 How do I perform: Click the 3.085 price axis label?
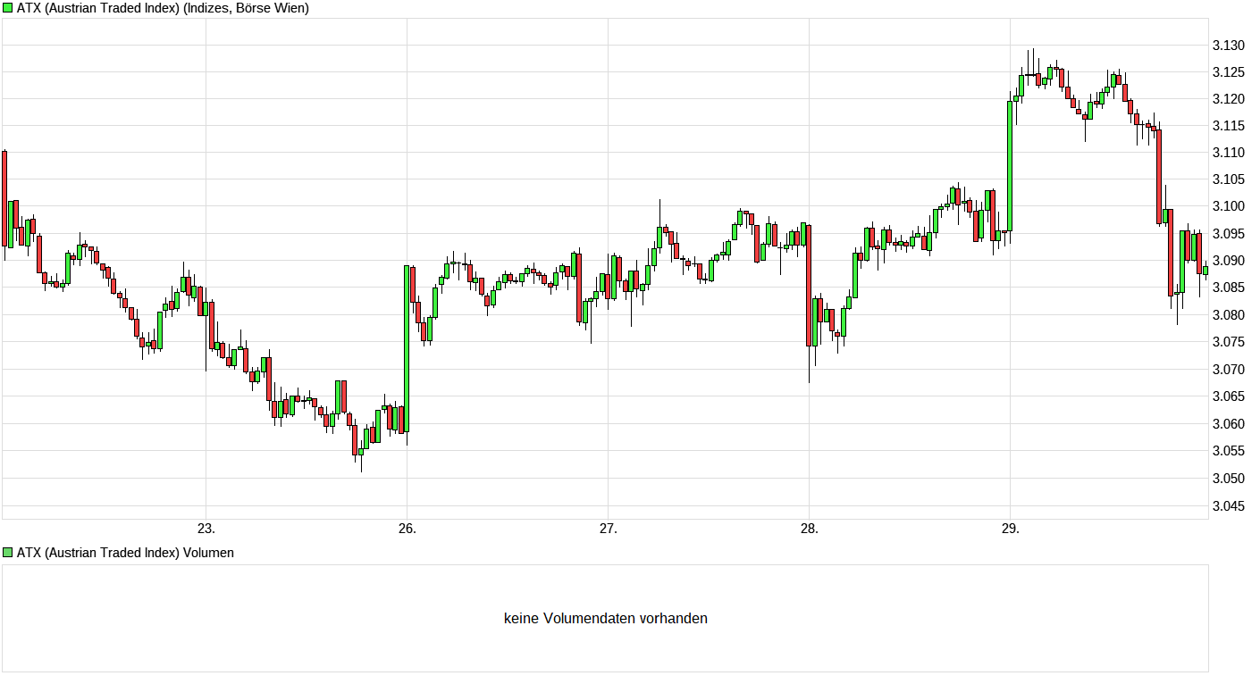(x=1229, y=288)
